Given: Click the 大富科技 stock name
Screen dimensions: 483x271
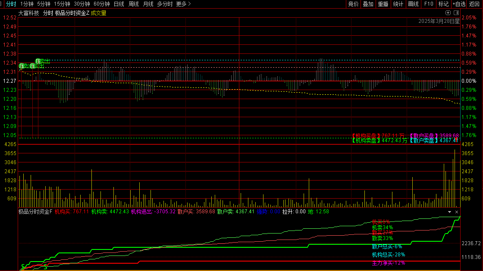Looking at the screenshot, I should pos(28,13).
